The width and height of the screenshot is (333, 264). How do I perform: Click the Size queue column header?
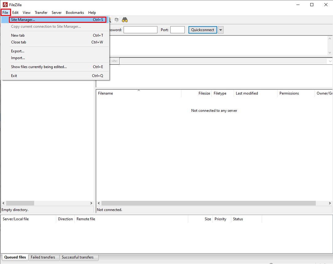pyautogui.click(x=200, y=219)
